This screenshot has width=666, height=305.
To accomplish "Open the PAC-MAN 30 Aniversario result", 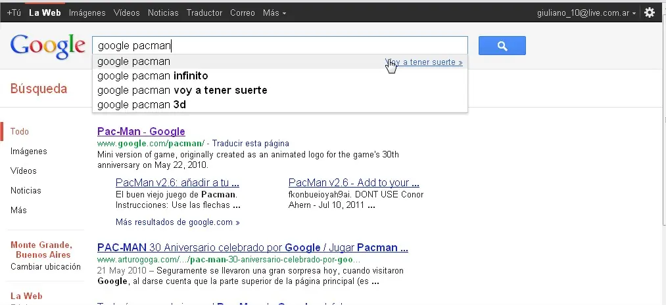I will 252,247.
